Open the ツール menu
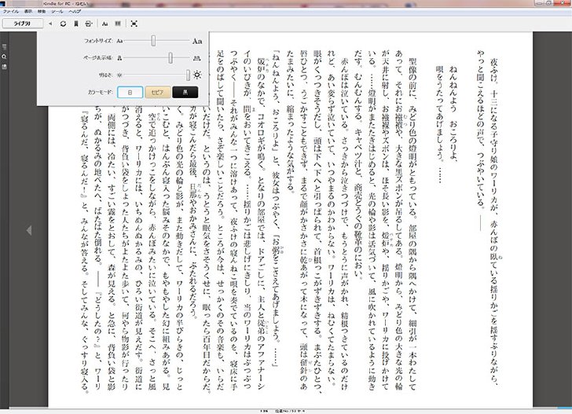This screenshot has height=414, width=572. [57, 12]
